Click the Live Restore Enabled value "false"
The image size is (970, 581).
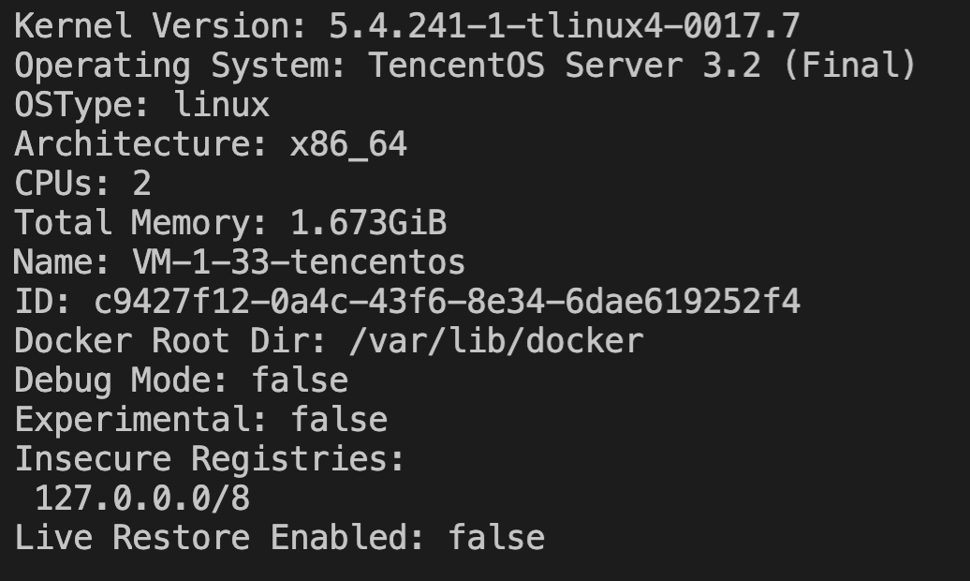(x=495, y=538)
